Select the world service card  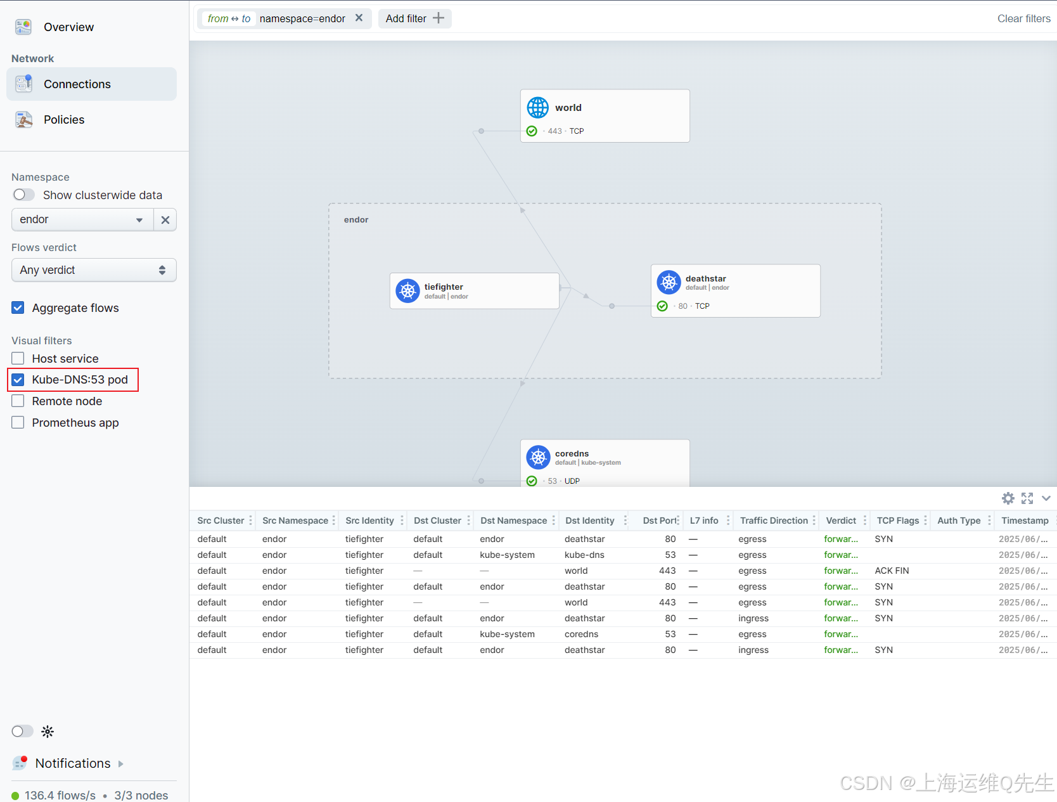click(605, 116)
